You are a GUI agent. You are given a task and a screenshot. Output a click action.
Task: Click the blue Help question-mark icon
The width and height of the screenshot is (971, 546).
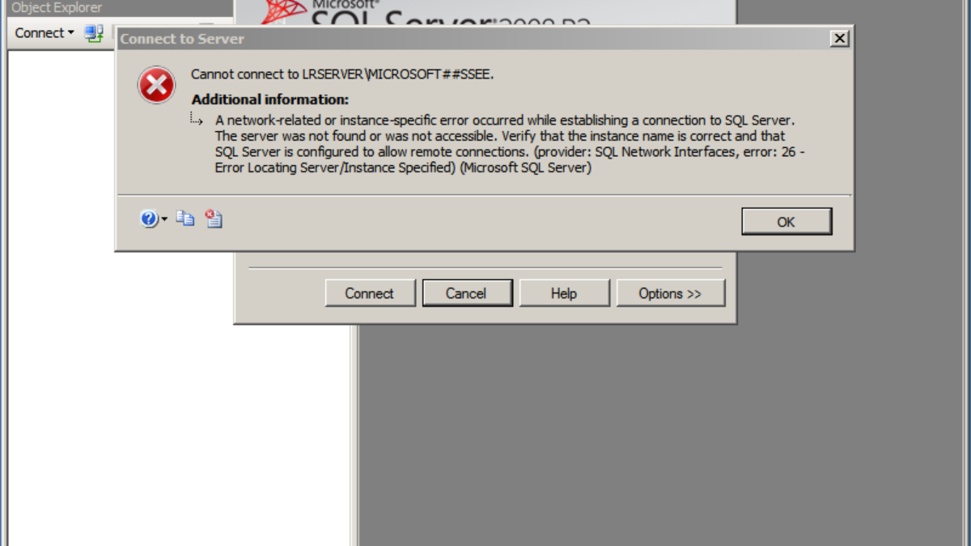(149, 218)
